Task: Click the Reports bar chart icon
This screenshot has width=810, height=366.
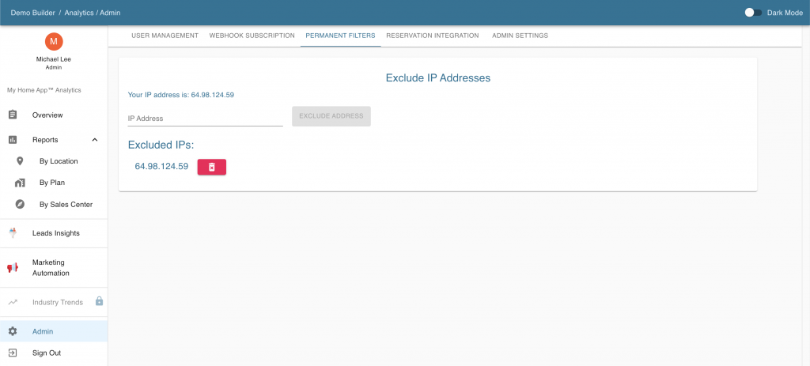Action: click(13, 140)
